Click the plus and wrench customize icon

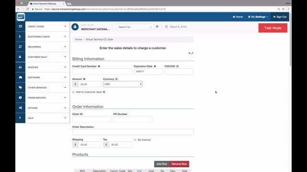tap(191, 53)
